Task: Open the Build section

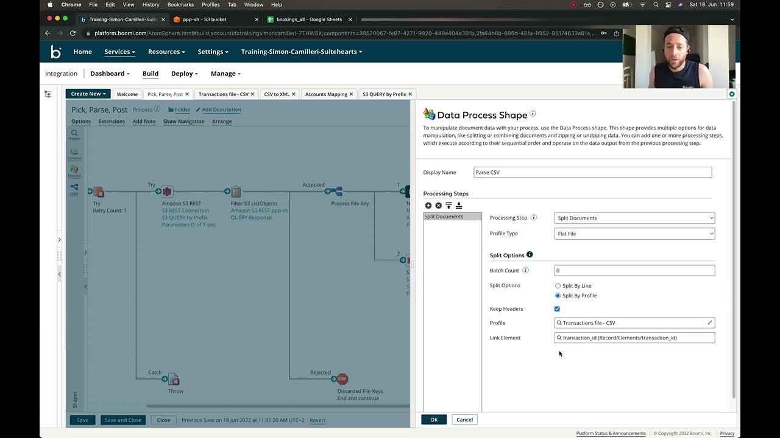Action: coord(151,74)
